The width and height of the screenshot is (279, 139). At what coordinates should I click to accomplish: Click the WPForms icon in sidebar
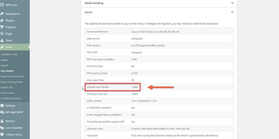2,5
